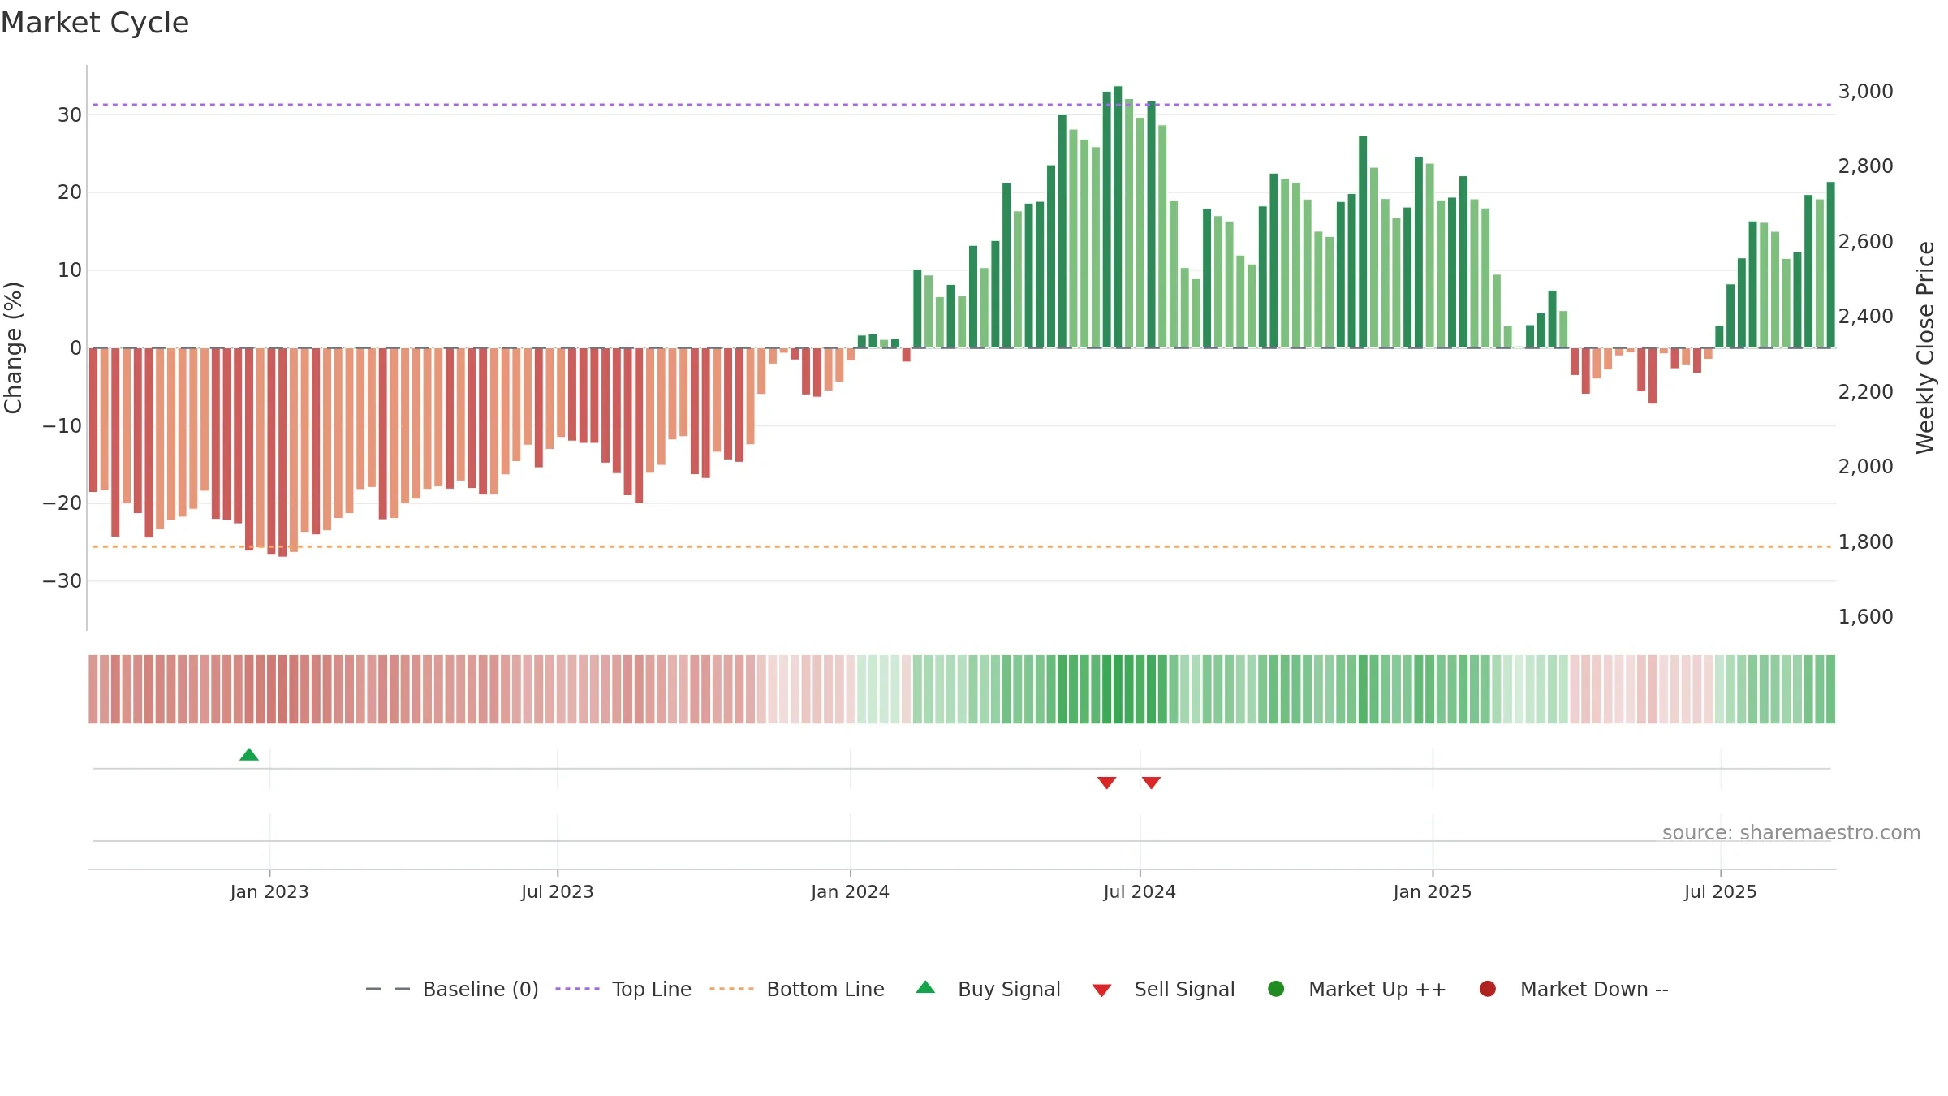Click the 2,600 price axis label

(1866, 242)
